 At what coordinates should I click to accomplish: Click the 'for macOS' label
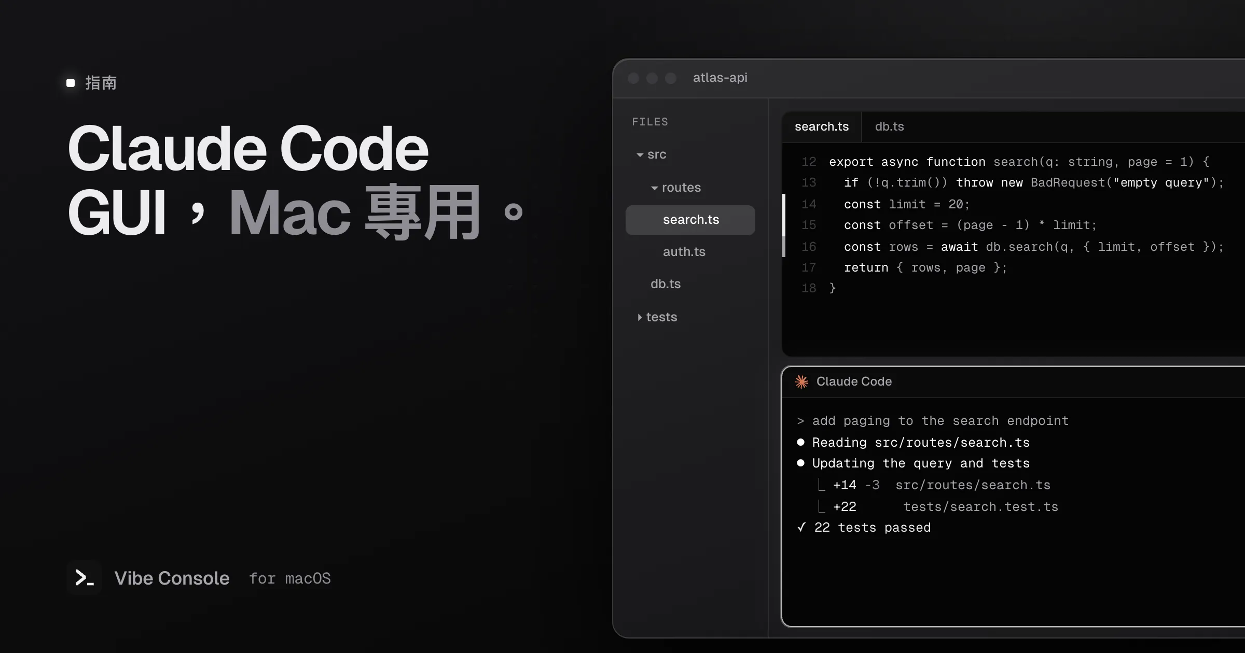(x=289, y=578)
